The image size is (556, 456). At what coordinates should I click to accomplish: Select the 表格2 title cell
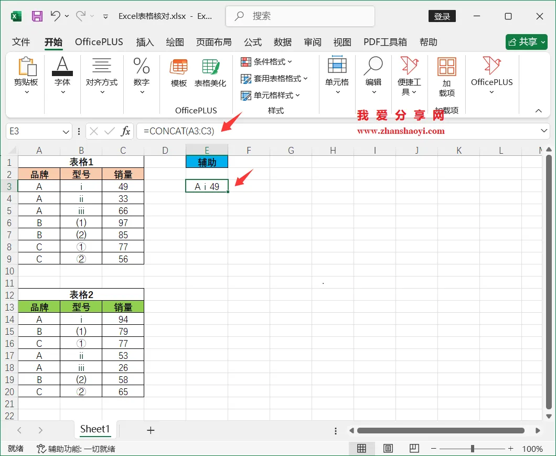click(x=81, y=294)
